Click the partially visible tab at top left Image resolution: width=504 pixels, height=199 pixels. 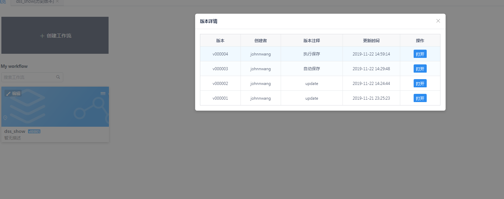[3, 2]
